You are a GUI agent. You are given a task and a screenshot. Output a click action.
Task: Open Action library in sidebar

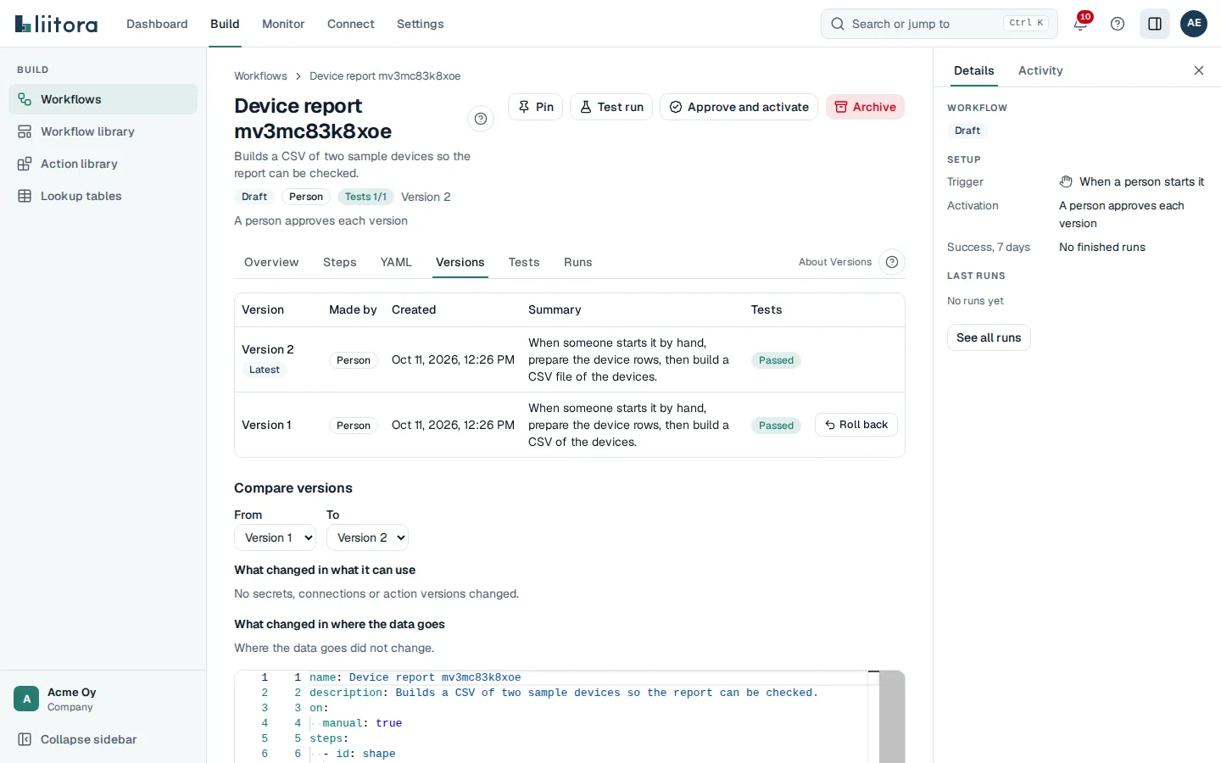click(x=103, y=164)
